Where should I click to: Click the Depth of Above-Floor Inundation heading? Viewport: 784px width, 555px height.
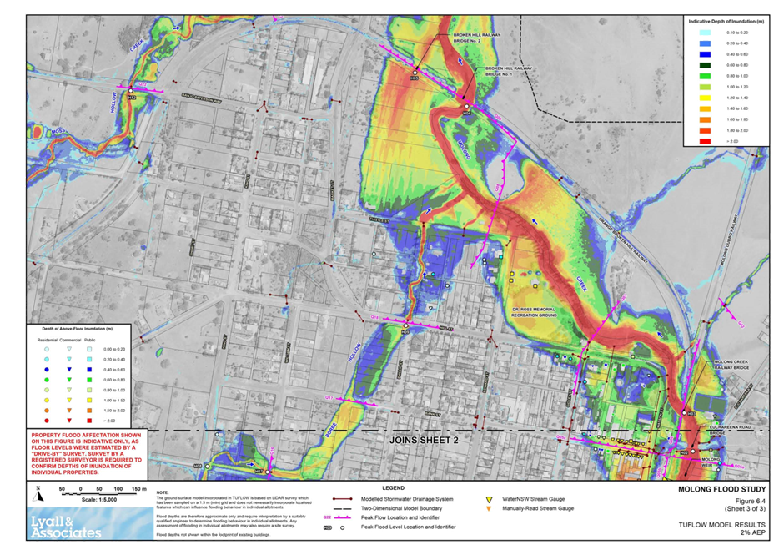[78, 329]
